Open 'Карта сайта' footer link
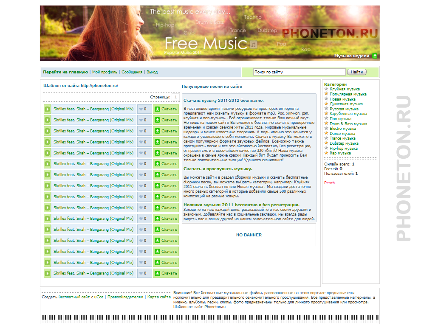Image resolution: width=424 pixels, height=331 pixels. [x=159, y=297]
